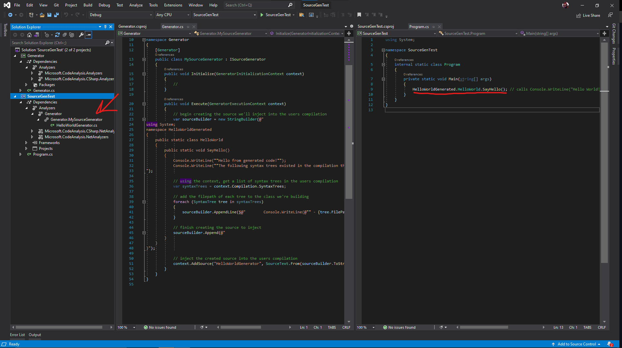Switch between solutions and folder views icon

36,35
